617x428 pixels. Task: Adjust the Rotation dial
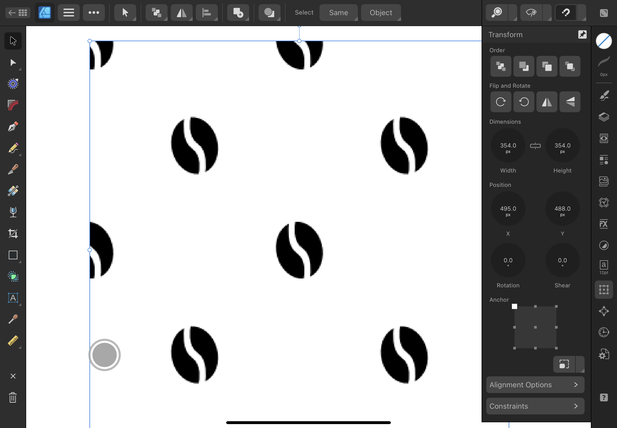click(508, 260)
